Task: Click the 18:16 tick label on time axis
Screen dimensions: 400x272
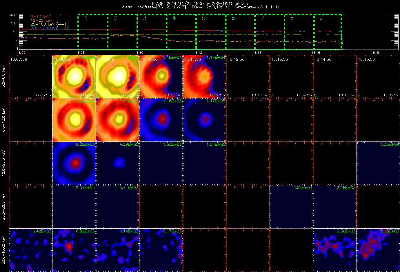Action: (316, 53)
